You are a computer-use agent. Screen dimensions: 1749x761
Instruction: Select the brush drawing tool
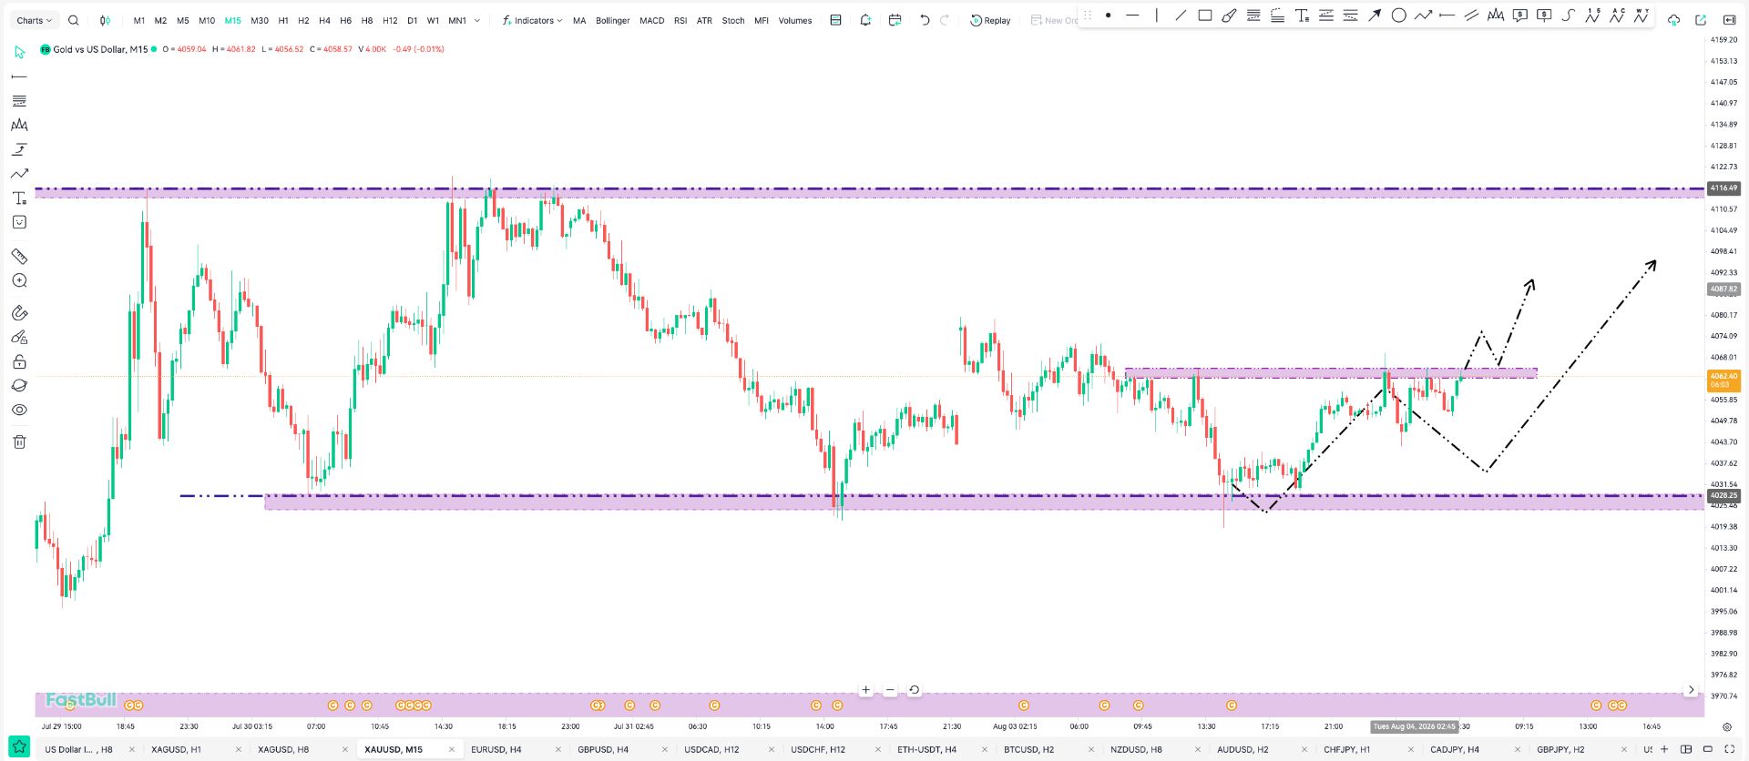pos(1229,15)
